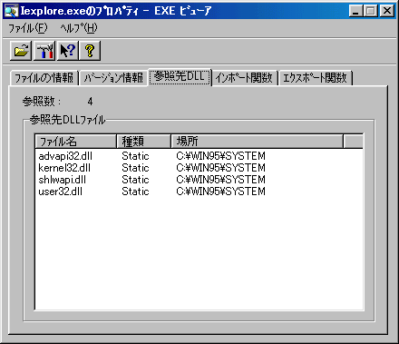The image size is (399, 344).
Task: Click the yellow question mark help icon
Action: tap(90, 51)
